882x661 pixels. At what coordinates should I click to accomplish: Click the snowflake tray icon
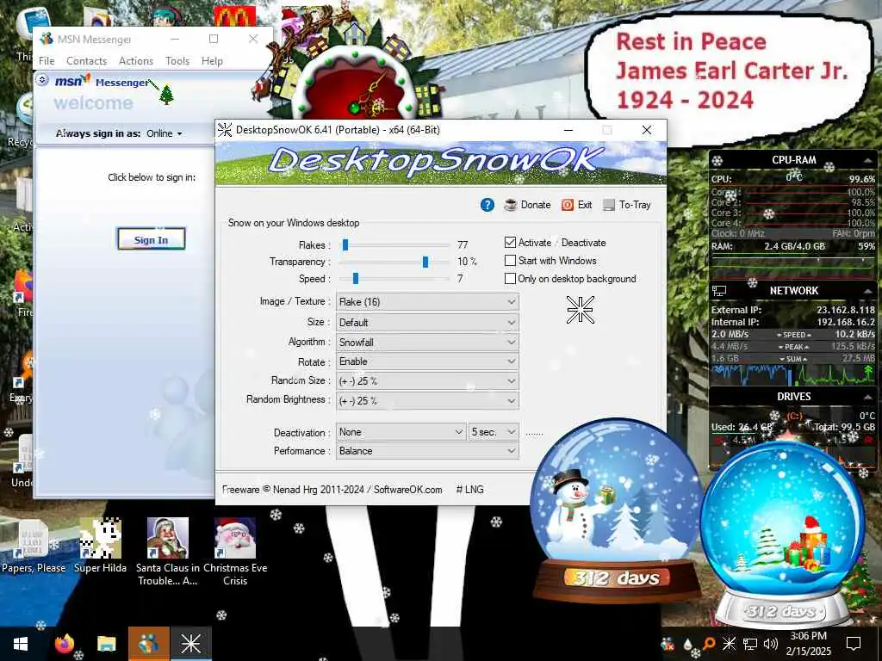(729, 644)
